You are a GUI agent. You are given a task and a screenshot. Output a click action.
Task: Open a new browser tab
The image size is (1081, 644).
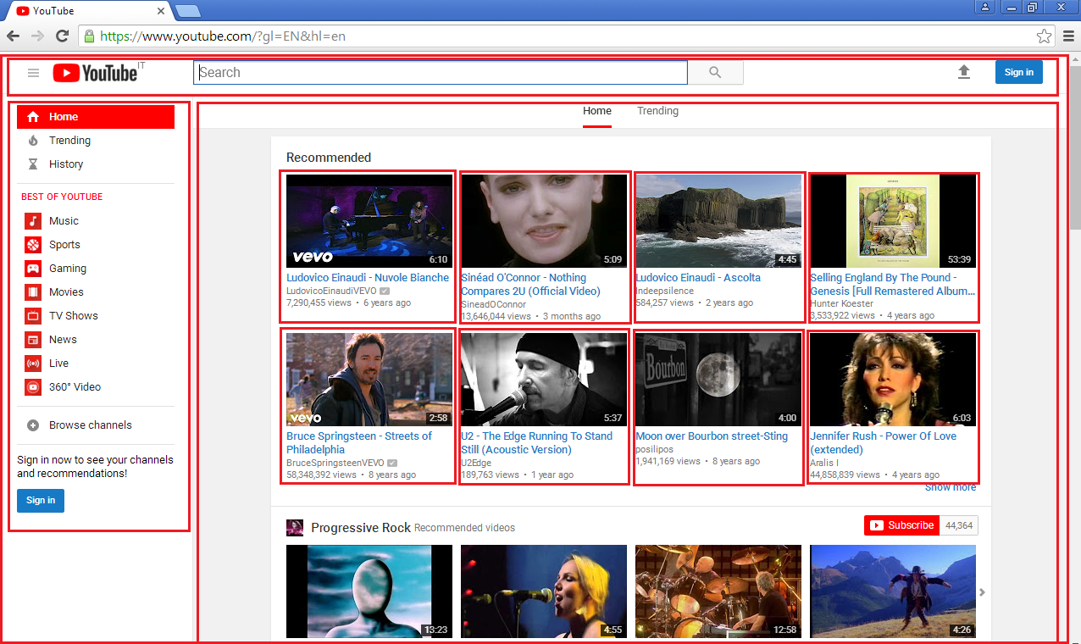187,11
